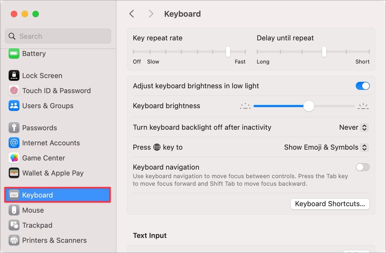Disable adjust keyboard brightness in low light
The image size is (386, 253).
[363, 86]
